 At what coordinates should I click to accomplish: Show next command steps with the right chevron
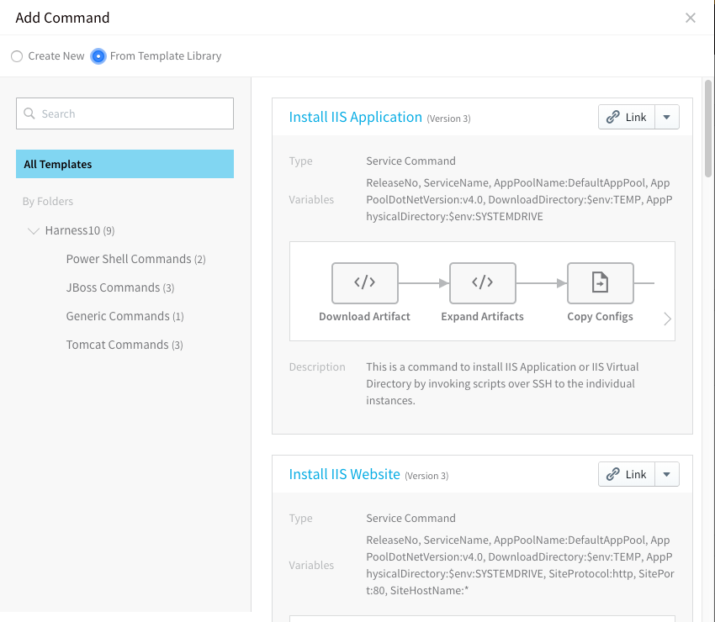tap(667, 319)
